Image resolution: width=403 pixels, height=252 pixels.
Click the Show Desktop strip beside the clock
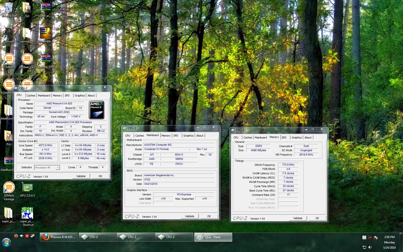(401, 242)
